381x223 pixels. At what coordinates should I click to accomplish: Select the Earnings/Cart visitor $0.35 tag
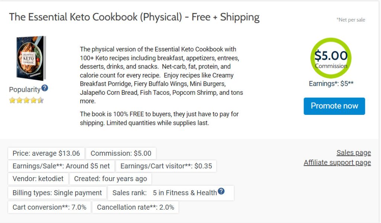click(x=166, y=166)
